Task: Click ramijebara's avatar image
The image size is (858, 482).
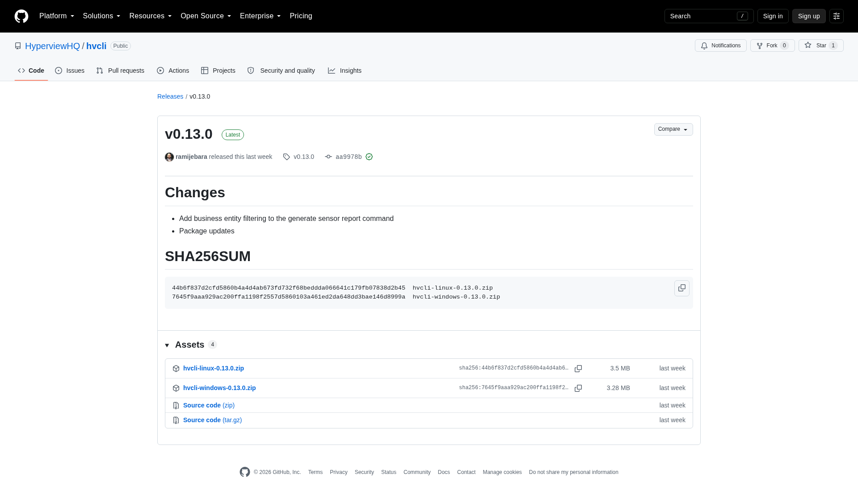Action: pyautogui.click(x=169, y=157)
